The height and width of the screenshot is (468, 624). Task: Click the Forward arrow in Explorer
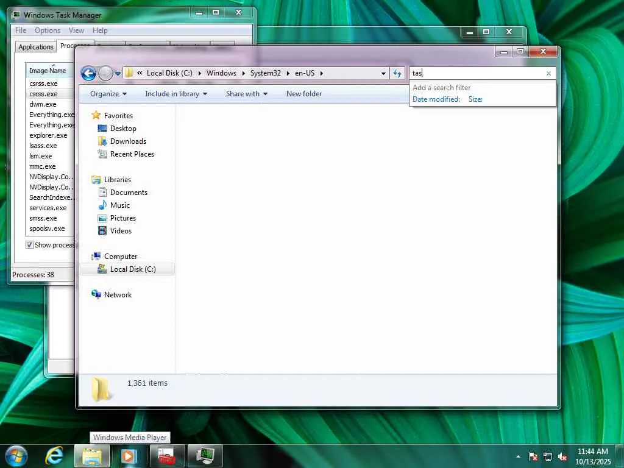coord(105,73)
